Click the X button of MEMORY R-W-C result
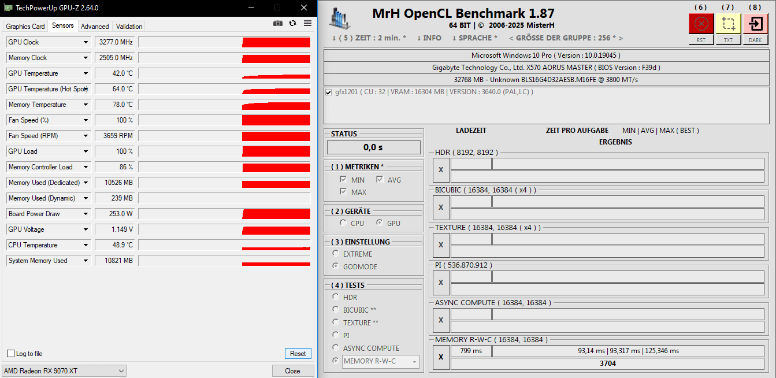Image resolution: width=776 pixels, height=378 pixels. pos(441,358)
